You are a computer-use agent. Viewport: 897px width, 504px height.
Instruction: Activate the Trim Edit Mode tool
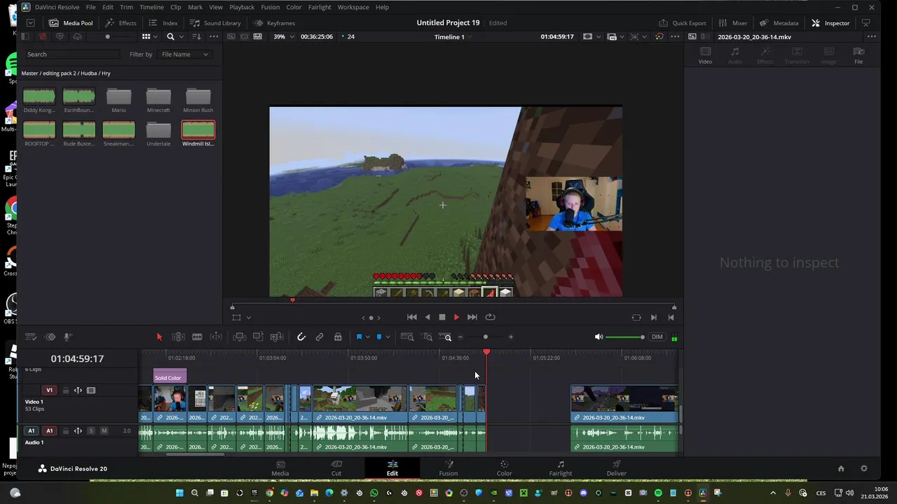(x=178, y=337)
